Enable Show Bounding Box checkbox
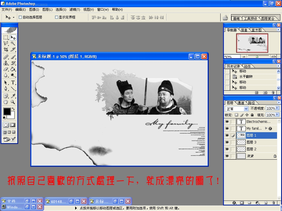Screen dimensions: 282x211 click(x=56, y=17)
